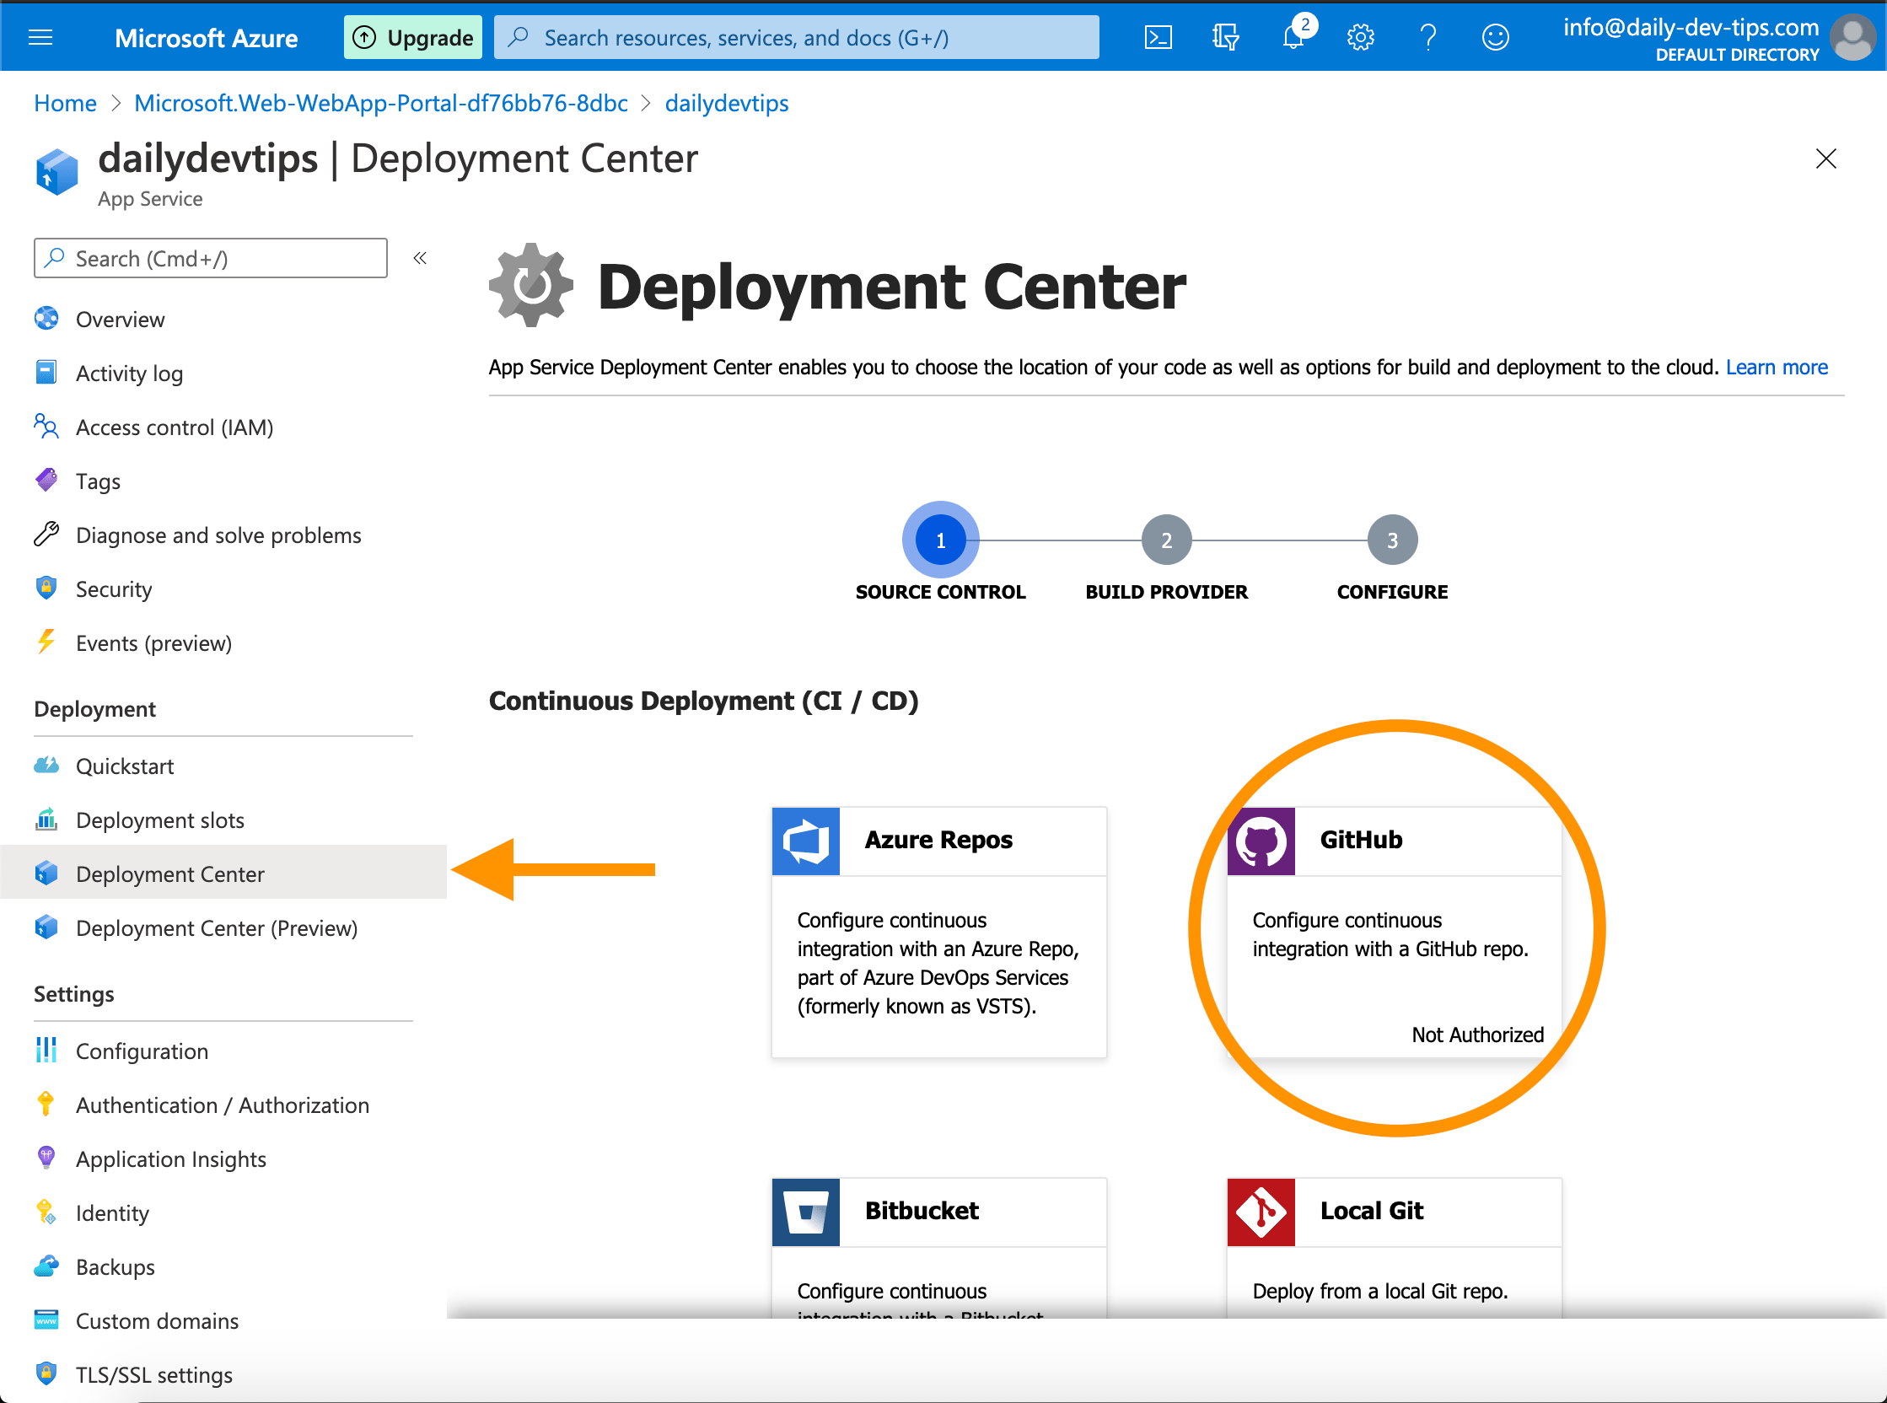Screen dimensions: 1887x1403
Task: Open the directory and subscription filter icon
Action: click(1224, 36)
